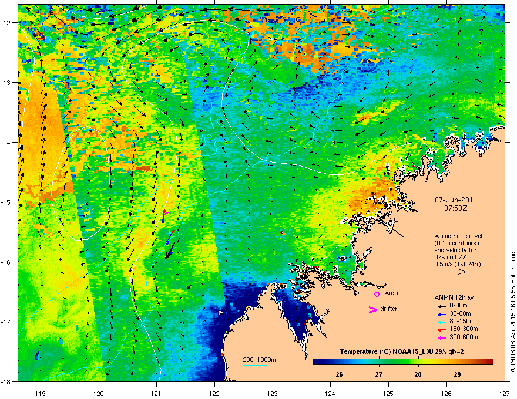
Task: Click the latitude axis label -13
Action: pos(6,83)
